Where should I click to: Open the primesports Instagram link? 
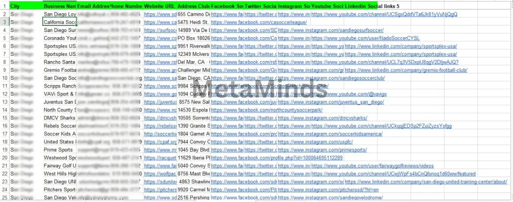(x=322, y=150)
